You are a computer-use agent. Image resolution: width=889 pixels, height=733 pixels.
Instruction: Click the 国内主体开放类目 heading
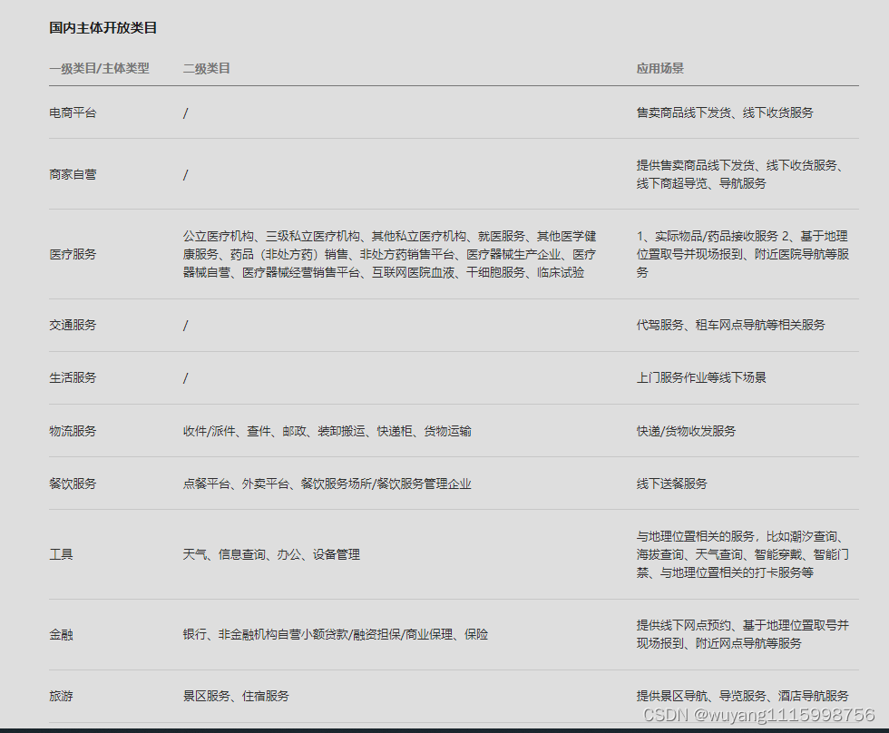pos(103,28)
